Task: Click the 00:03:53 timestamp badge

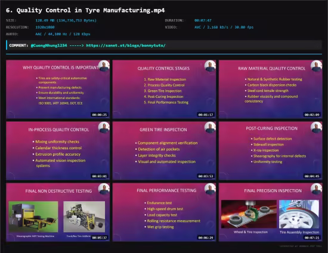Action: tap(206, 176)
